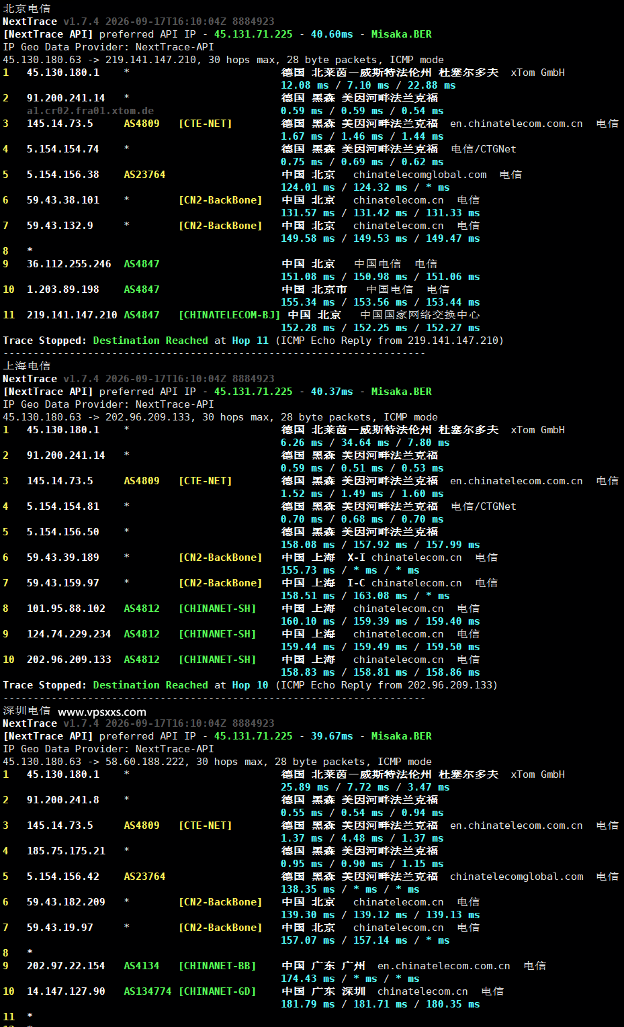Click the 上海电信 section heading

(x=27, y=366)
